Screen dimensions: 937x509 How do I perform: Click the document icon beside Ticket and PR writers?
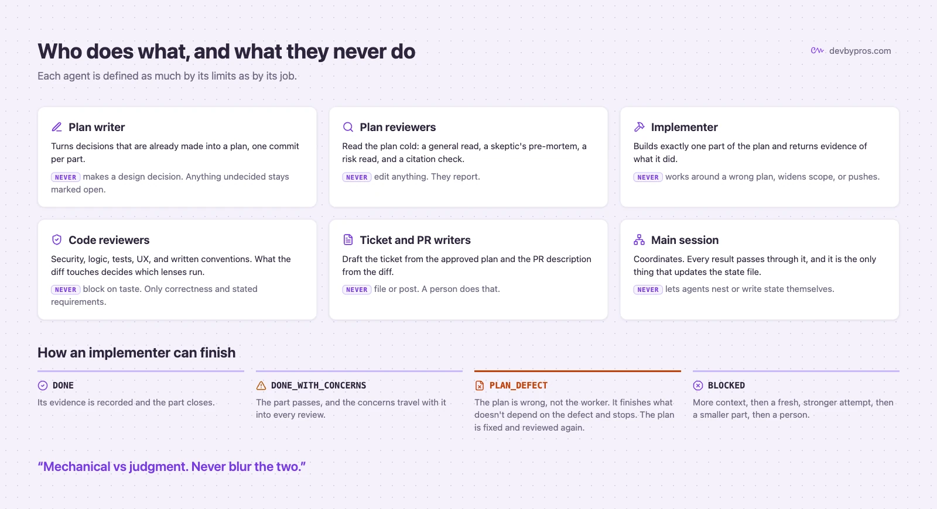click(x=348, y=240)
